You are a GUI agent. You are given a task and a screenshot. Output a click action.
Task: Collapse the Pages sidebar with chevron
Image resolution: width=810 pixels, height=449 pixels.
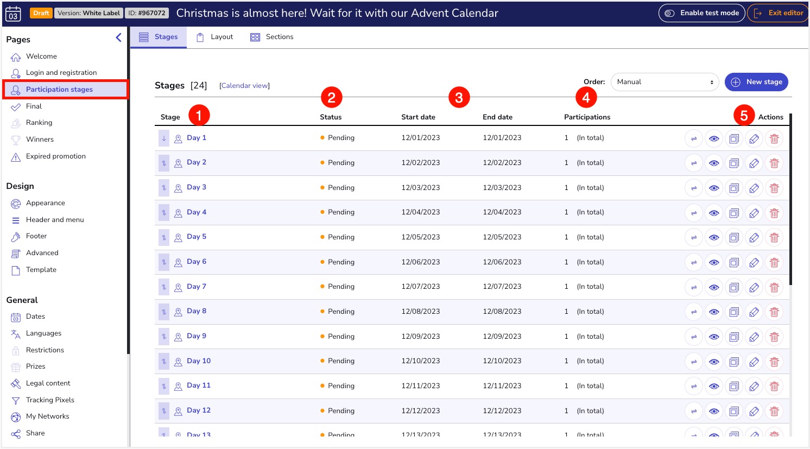point(118,37)
